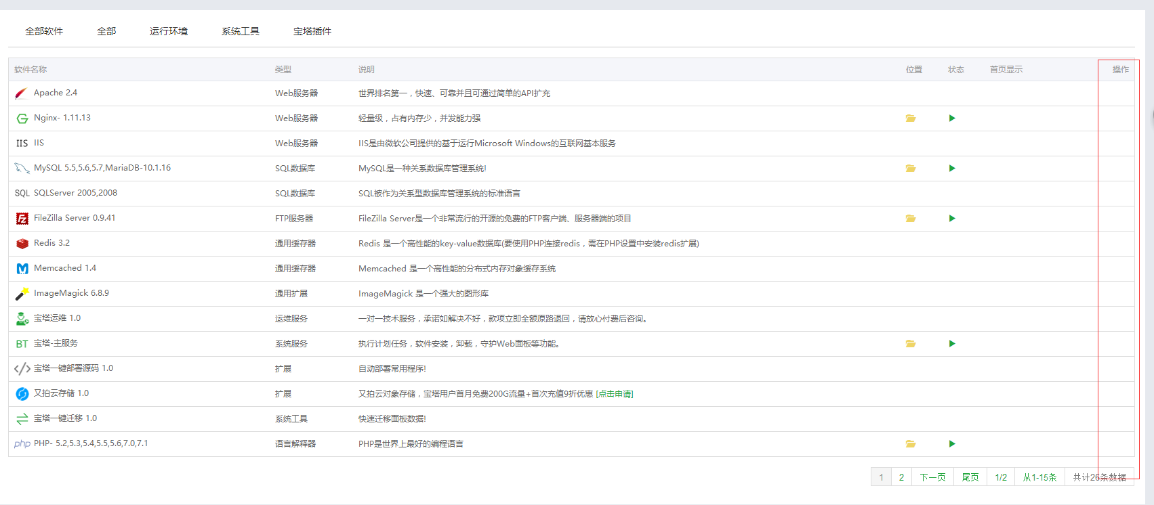Viewport: 1154px width, 505px height.
Task: Click the Nginx green G icon
Action: [x=22, y=118]
